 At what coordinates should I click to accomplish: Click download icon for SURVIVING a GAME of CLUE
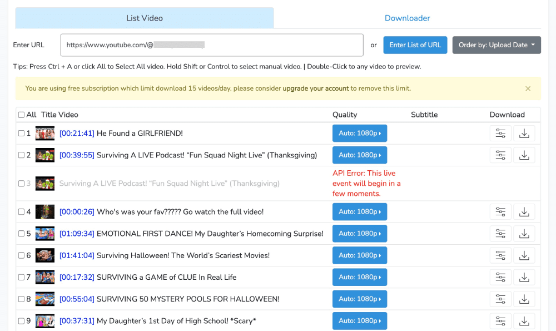tap(524, 277)
